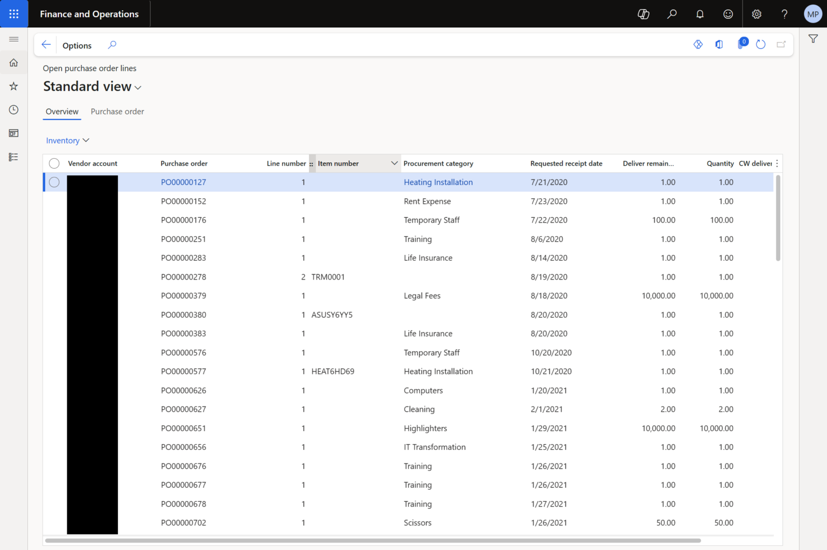This screenshot has width=827, height=550.
Task: Open the search in the black title bar
Action: point(672,14)
